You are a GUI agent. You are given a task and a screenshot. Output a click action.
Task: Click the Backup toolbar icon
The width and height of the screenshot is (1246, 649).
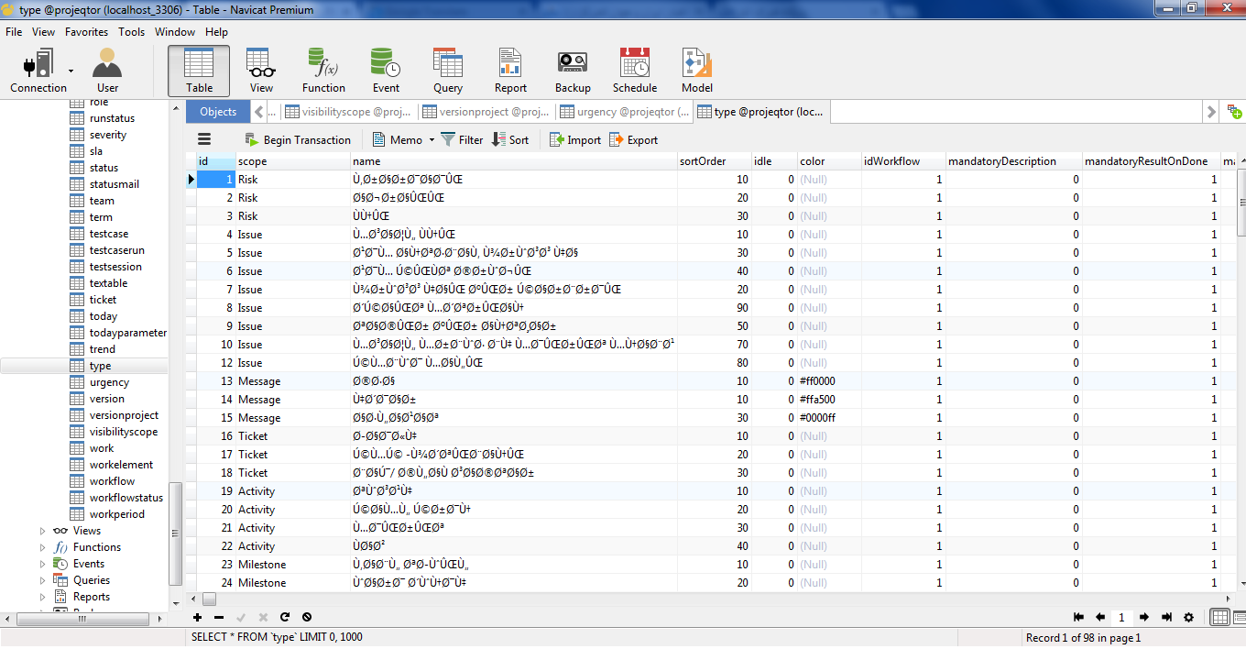point(573,71)
